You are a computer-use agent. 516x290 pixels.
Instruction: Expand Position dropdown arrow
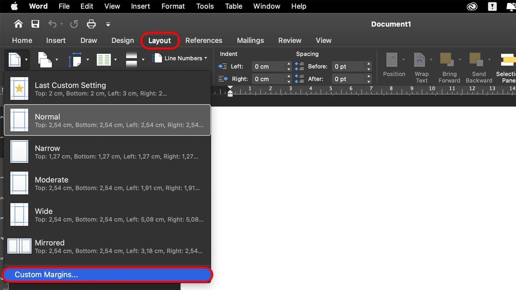coord(403,60)
